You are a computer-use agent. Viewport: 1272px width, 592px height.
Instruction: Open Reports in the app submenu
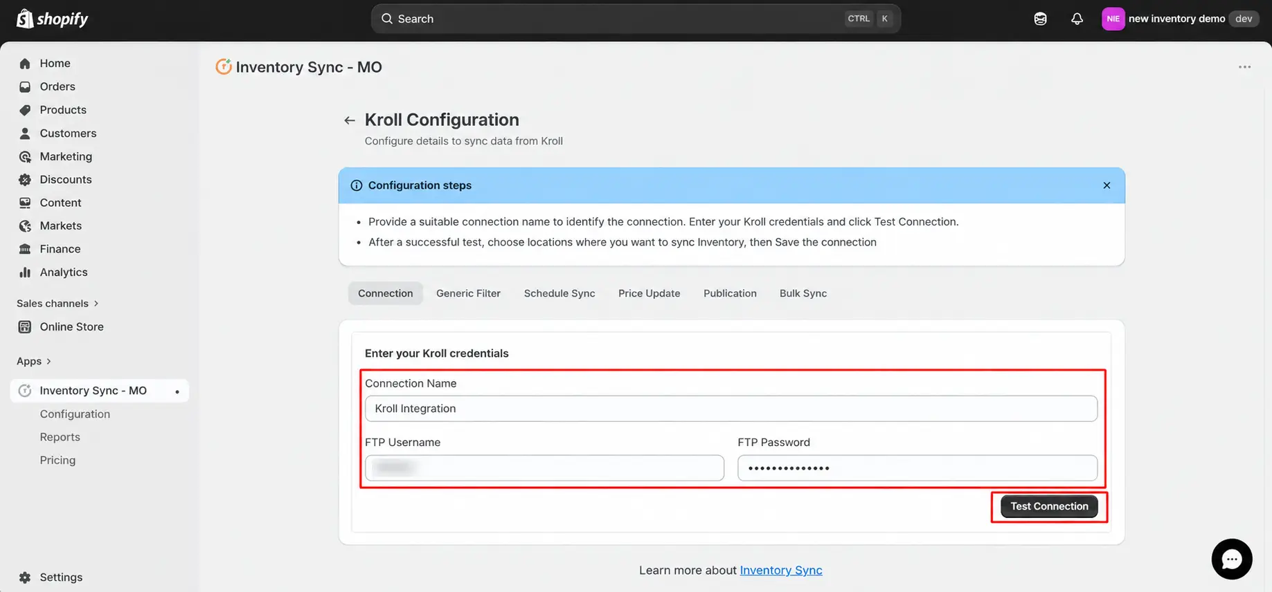tap(60, 437)
